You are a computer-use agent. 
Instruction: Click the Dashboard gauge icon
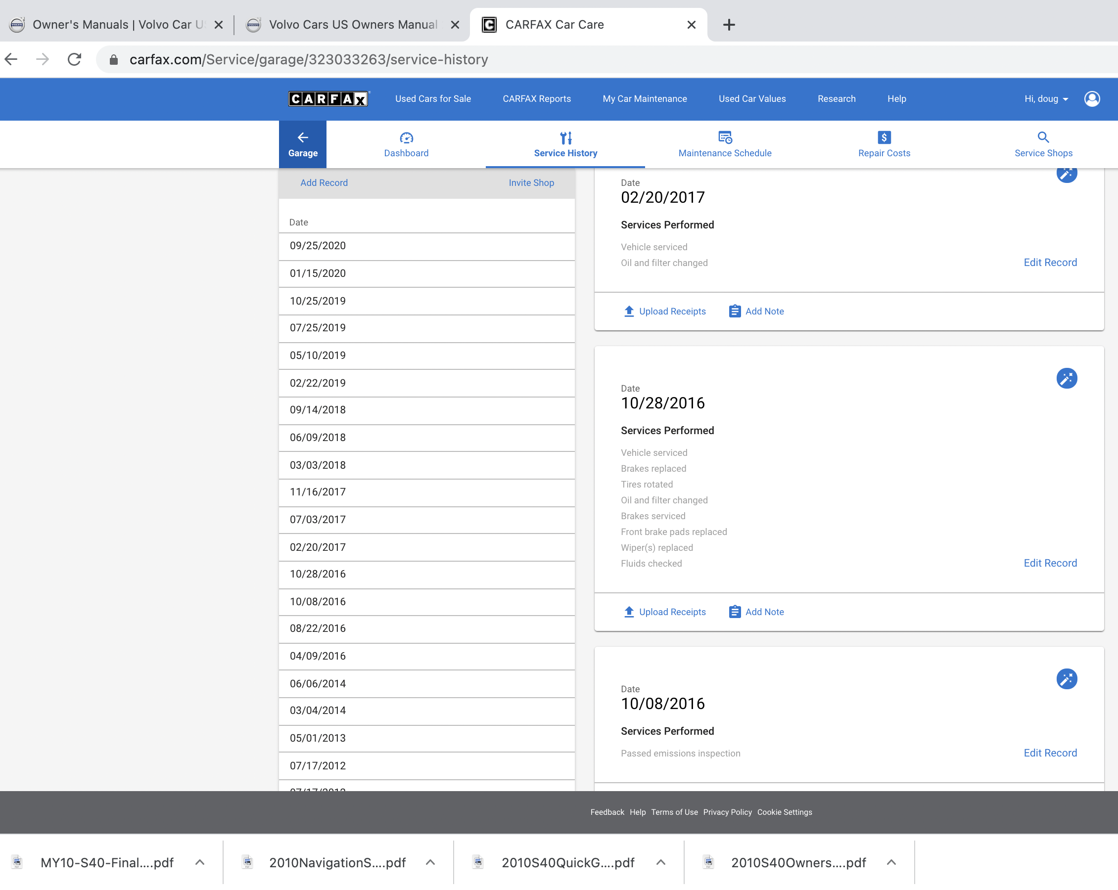406,137
